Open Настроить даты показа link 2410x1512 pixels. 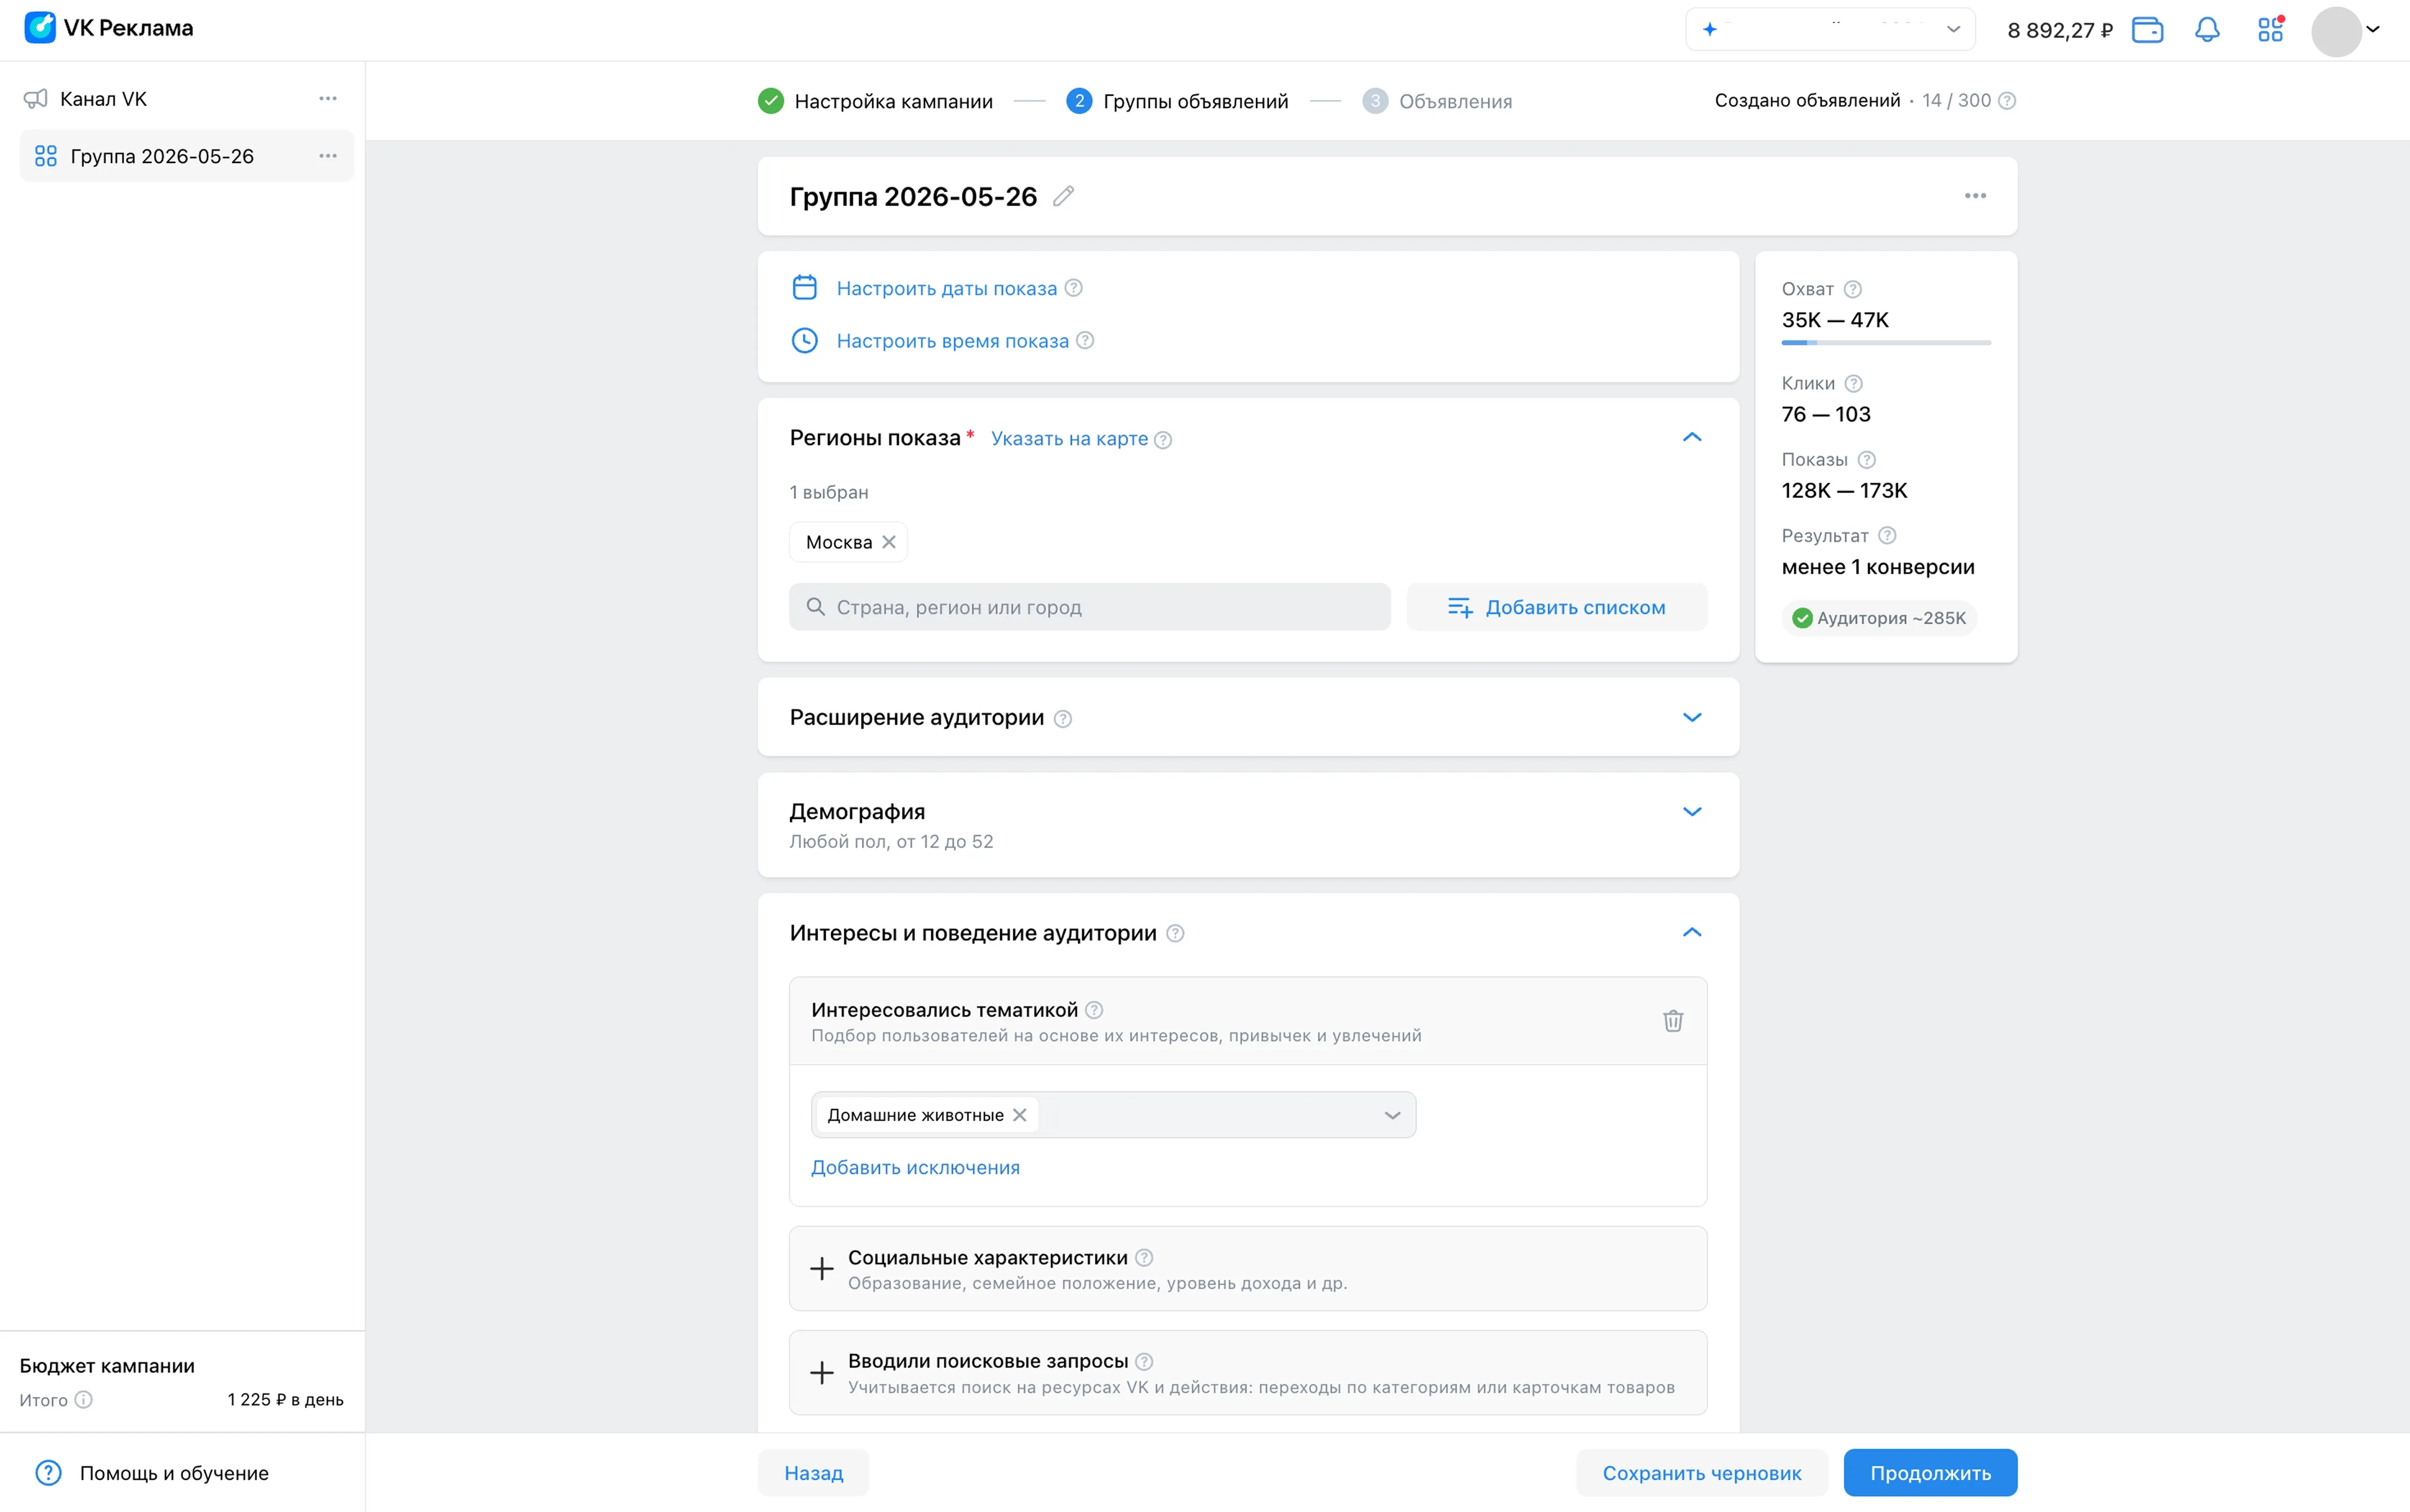947,289
